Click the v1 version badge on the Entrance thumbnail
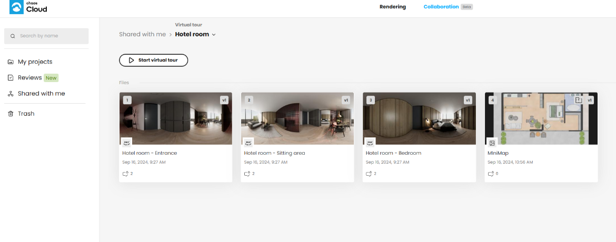 (x=224, y=100)
